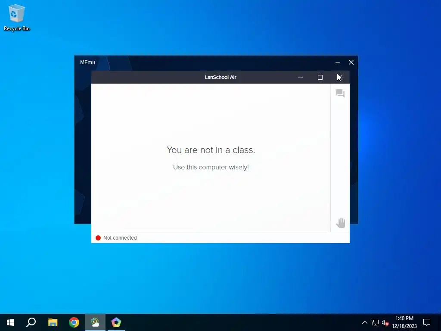Show hidden system tray icons
Screen dimensions: 441x331
pyautogui.click(x=364, y=322)
